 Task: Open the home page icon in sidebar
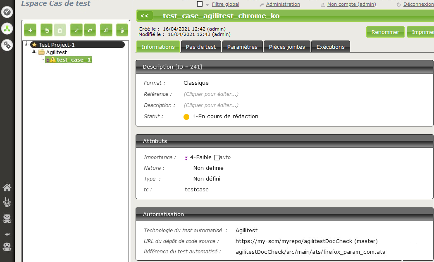click(7, 188)
